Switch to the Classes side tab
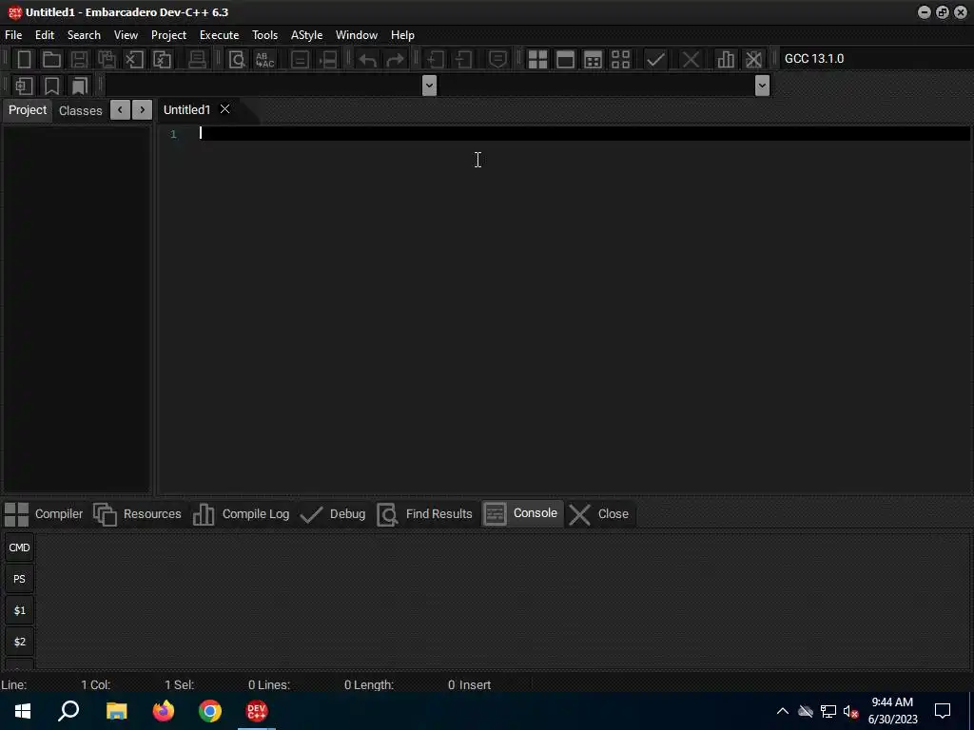The width and height of the screenshot is (974, 730). pos(80,110)
